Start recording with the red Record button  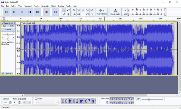pyautogui.click(x=46, y=12)
